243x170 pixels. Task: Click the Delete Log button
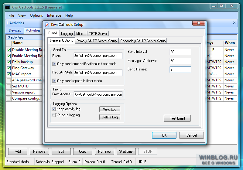click(110, 117)
